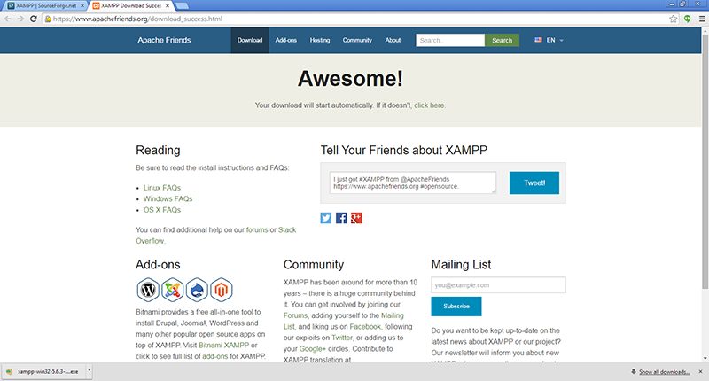The image size is (709, 381).
Task: Click the scrollbar down arrow
Action: pos(705,358)
